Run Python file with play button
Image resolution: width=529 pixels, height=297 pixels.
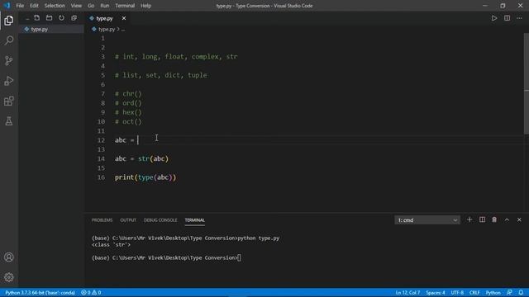point(494,18)
